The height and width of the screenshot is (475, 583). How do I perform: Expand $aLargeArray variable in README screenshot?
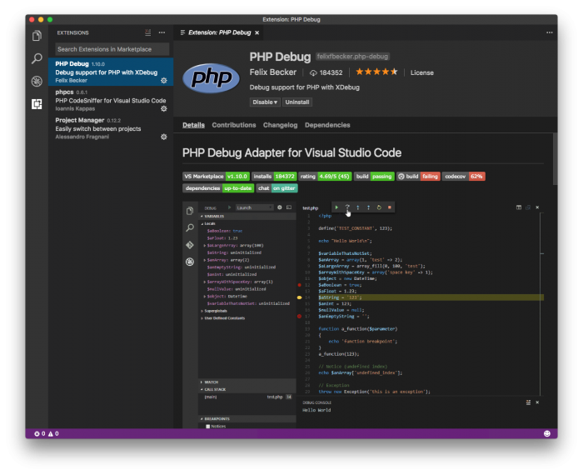(x=205, y=246)
